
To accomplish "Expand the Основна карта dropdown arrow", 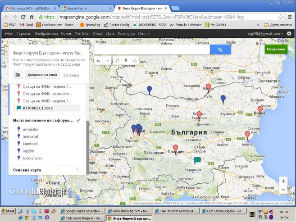I will (78, 170).
